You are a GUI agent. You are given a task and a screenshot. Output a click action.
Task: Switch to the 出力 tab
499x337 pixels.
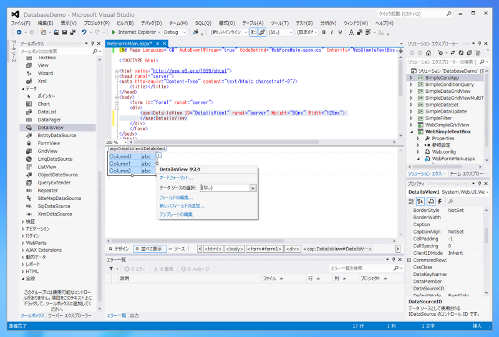134,316
